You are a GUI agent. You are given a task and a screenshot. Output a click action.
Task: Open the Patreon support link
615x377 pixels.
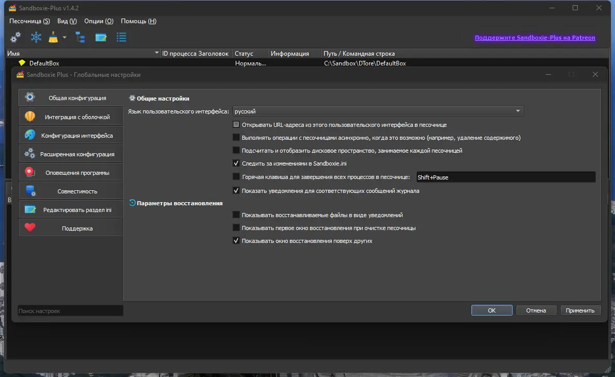pos(534,38)
